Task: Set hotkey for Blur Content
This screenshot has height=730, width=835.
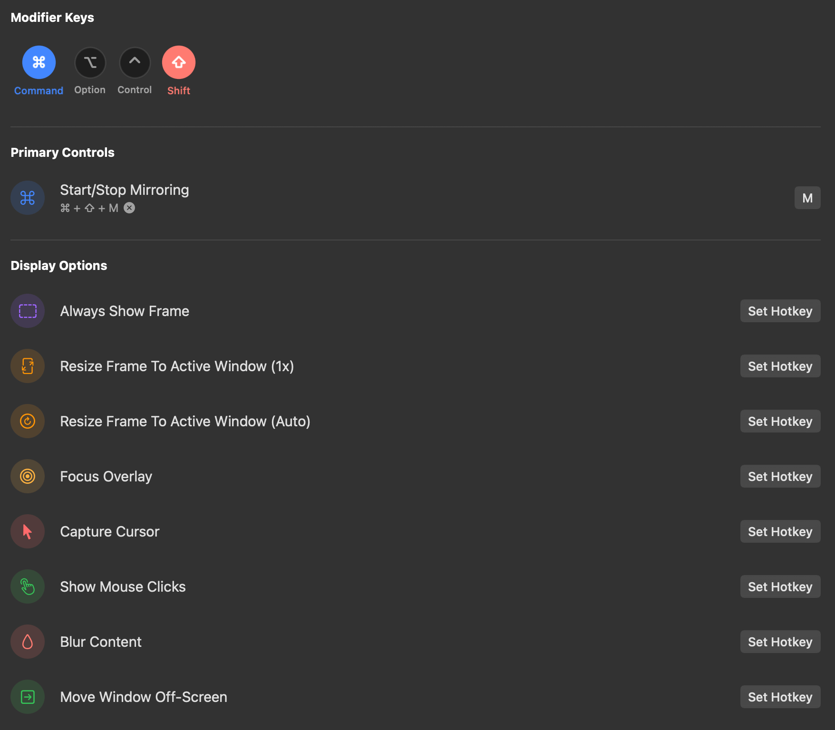Action: (780, 642)
